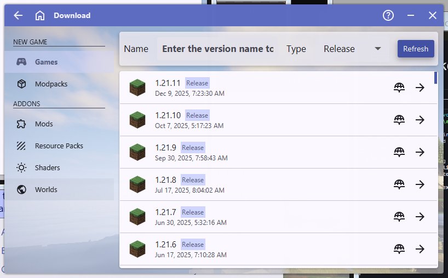Proceed with 1.21.7 using its arrow

coord(420,216)
